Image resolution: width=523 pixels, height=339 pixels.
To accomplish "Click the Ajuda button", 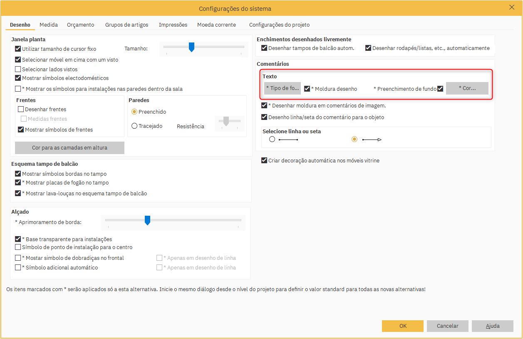I will 492,326.
